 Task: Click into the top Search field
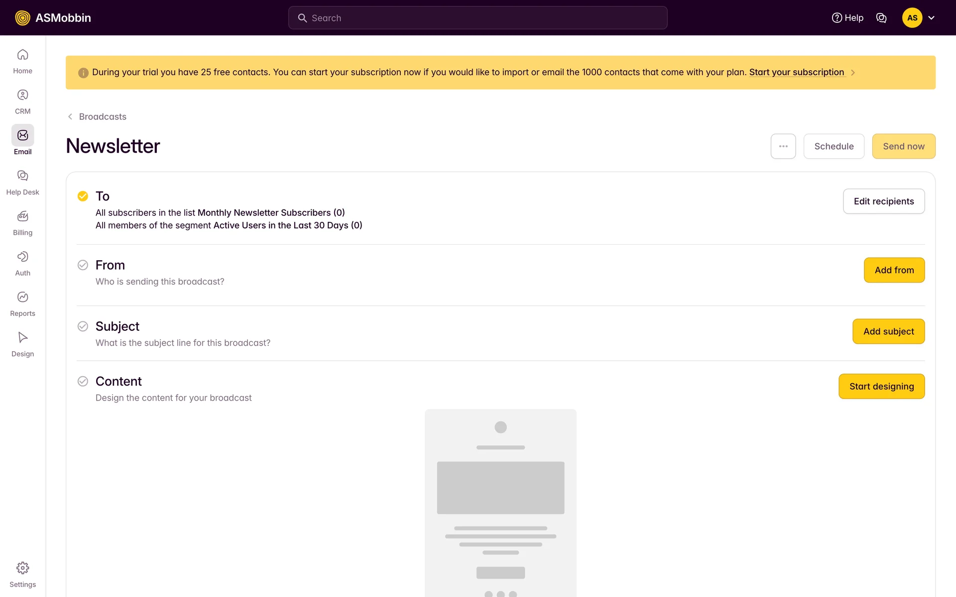point(478,18)
